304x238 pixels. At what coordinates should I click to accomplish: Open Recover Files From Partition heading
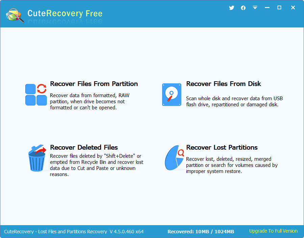coord(94,84)
